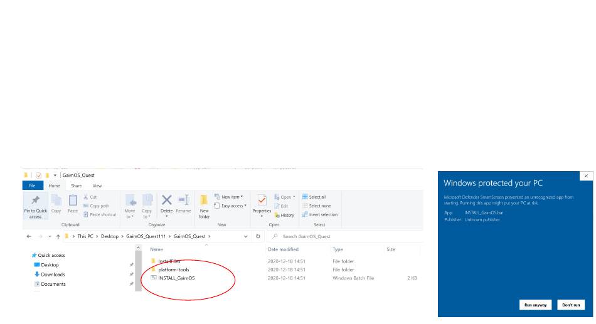Viewport: 596px width, 324px height.
Task: Sort by Type column header
Action: click(x=338, y=249)
